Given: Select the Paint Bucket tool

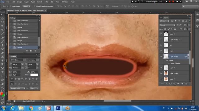Looking at the screenshot, I should click(x=2, y=57).
